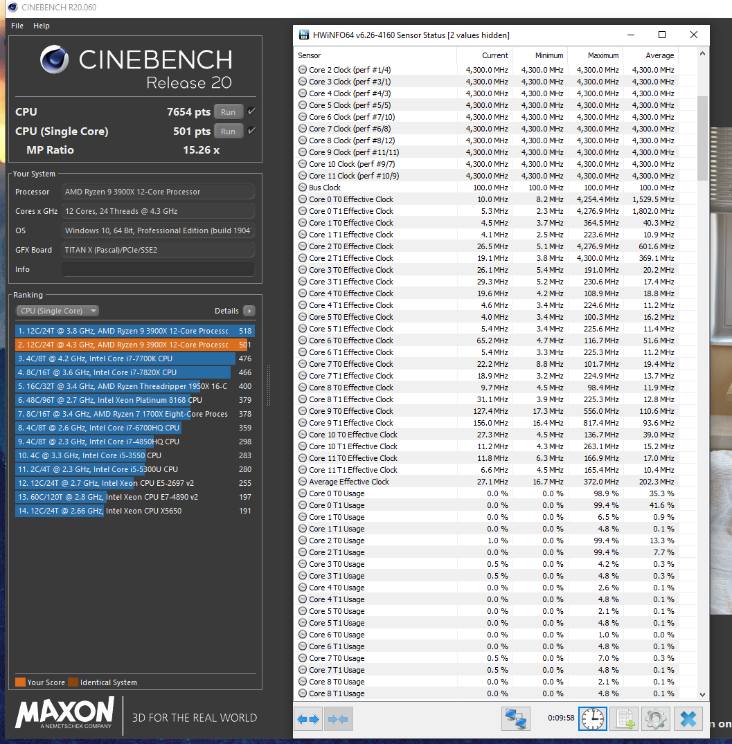Click the Average column header
This screenshot has height=744, width=732.
[651, 55]
